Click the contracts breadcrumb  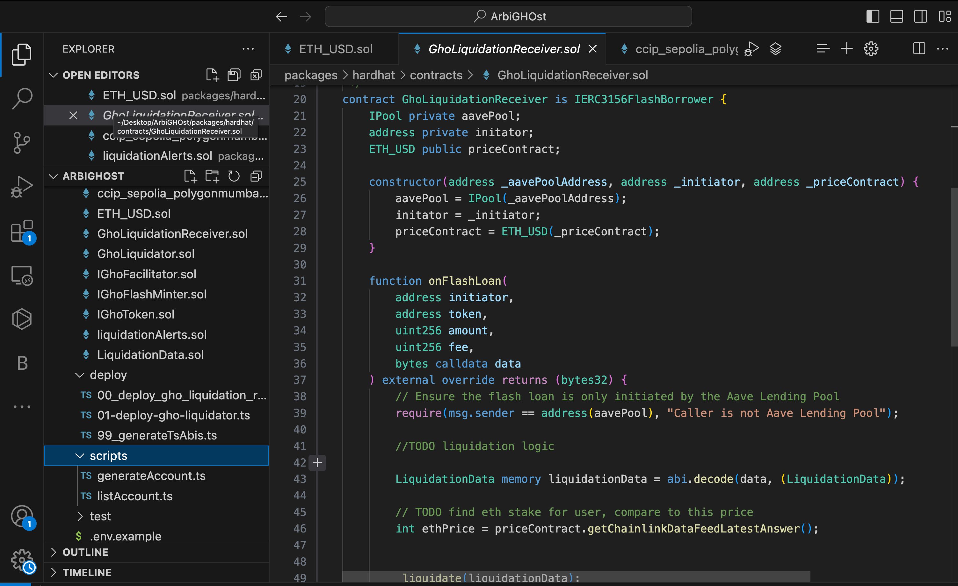(x=436, y=75)
